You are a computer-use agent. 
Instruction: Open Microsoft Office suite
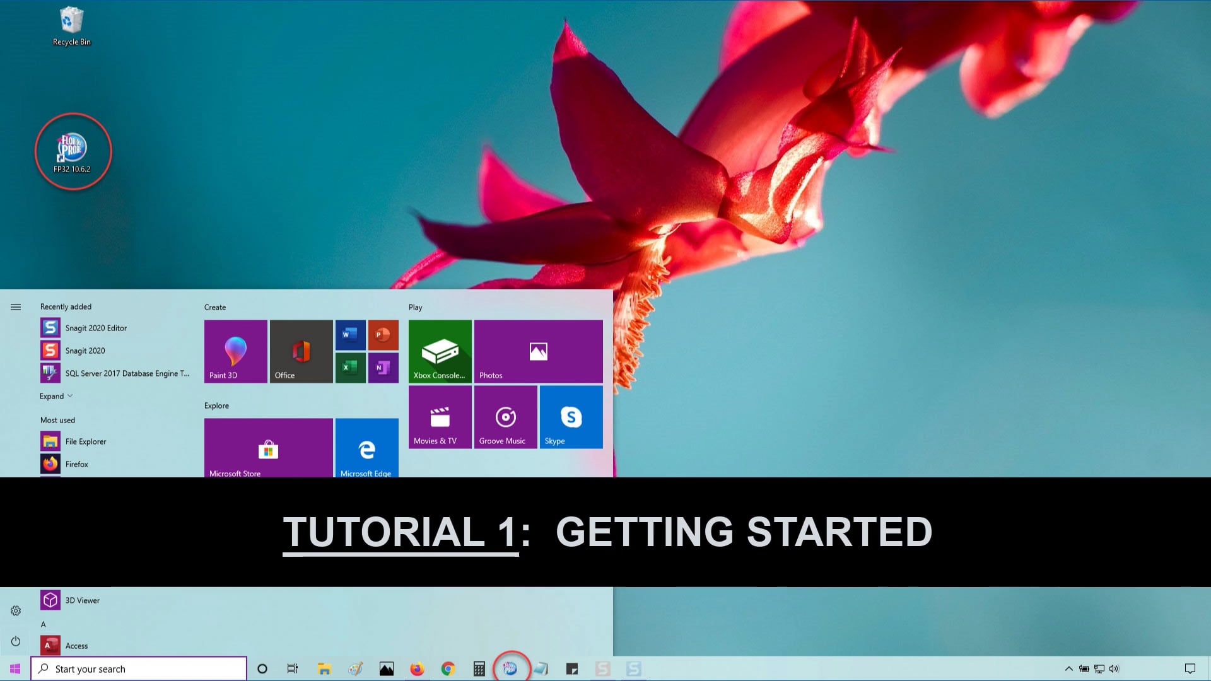(x=301, y=350)
